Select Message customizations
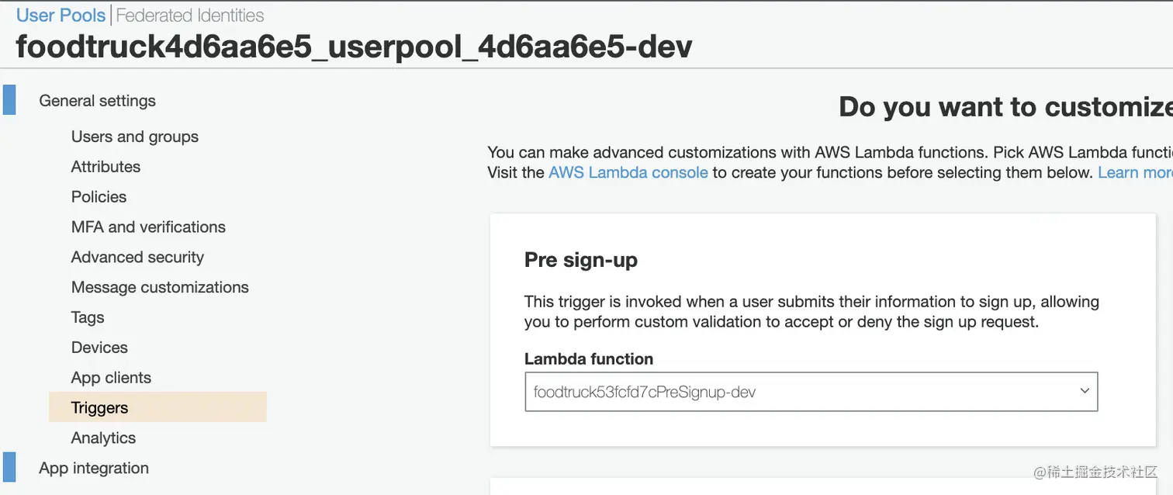 click(160, 286)
